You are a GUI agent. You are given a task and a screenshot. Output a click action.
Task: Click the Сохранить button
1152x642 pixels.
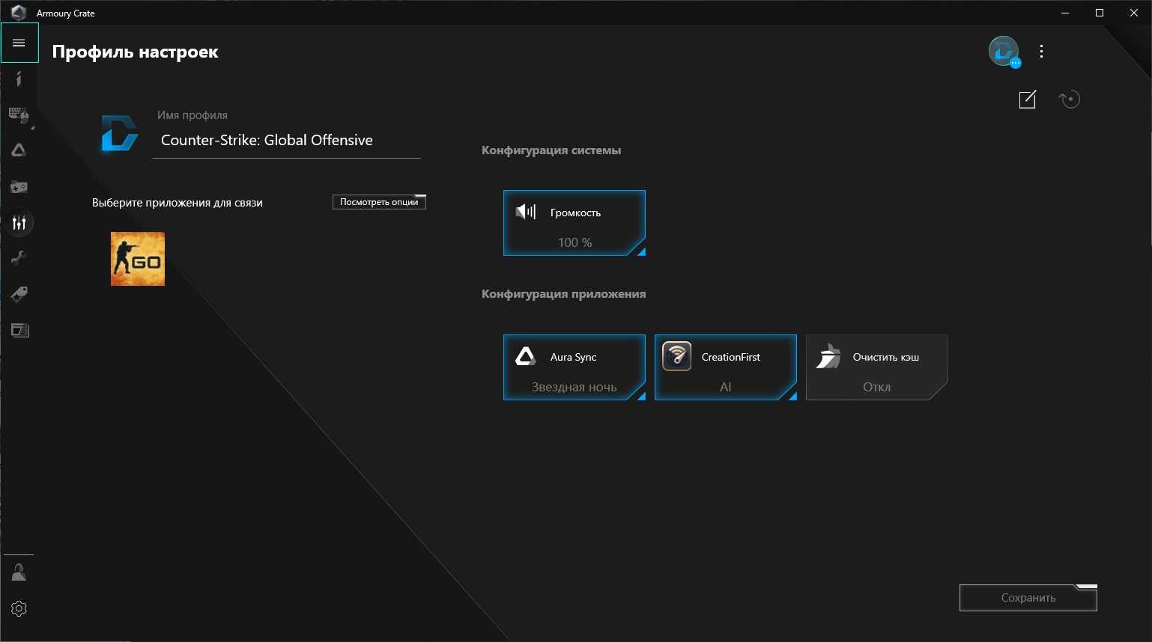1028,598
